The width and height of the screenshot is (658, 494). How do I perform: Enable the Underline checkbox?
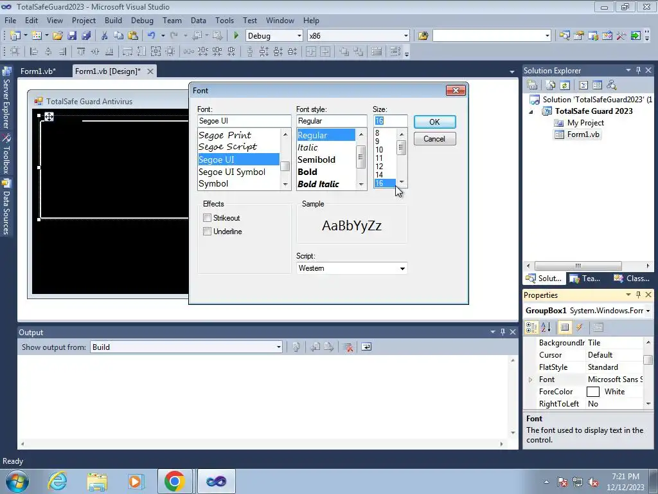207,231
